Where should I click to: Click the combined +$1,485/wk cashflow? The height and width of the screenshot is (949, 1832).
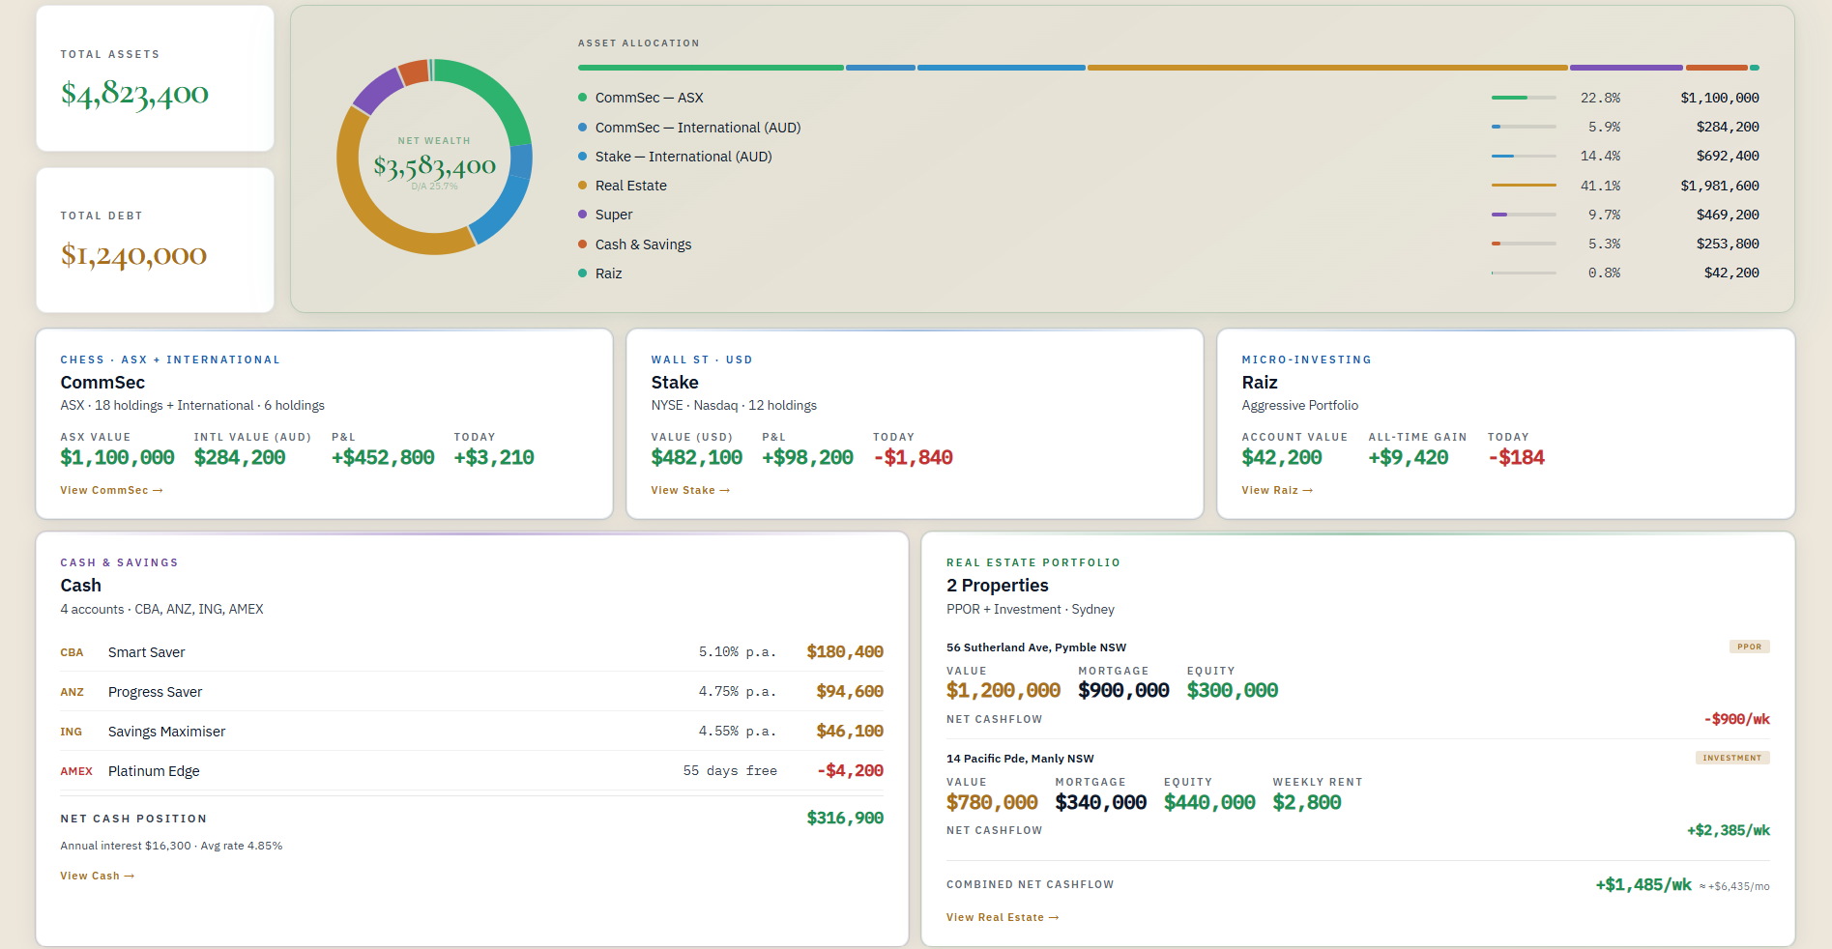[1643, 884]
